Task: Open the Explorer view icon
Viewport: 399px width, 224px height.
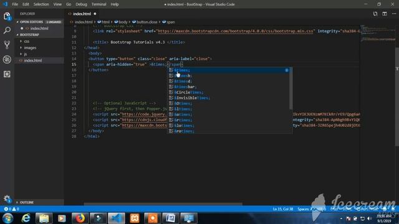Action: tap(7, 17)
